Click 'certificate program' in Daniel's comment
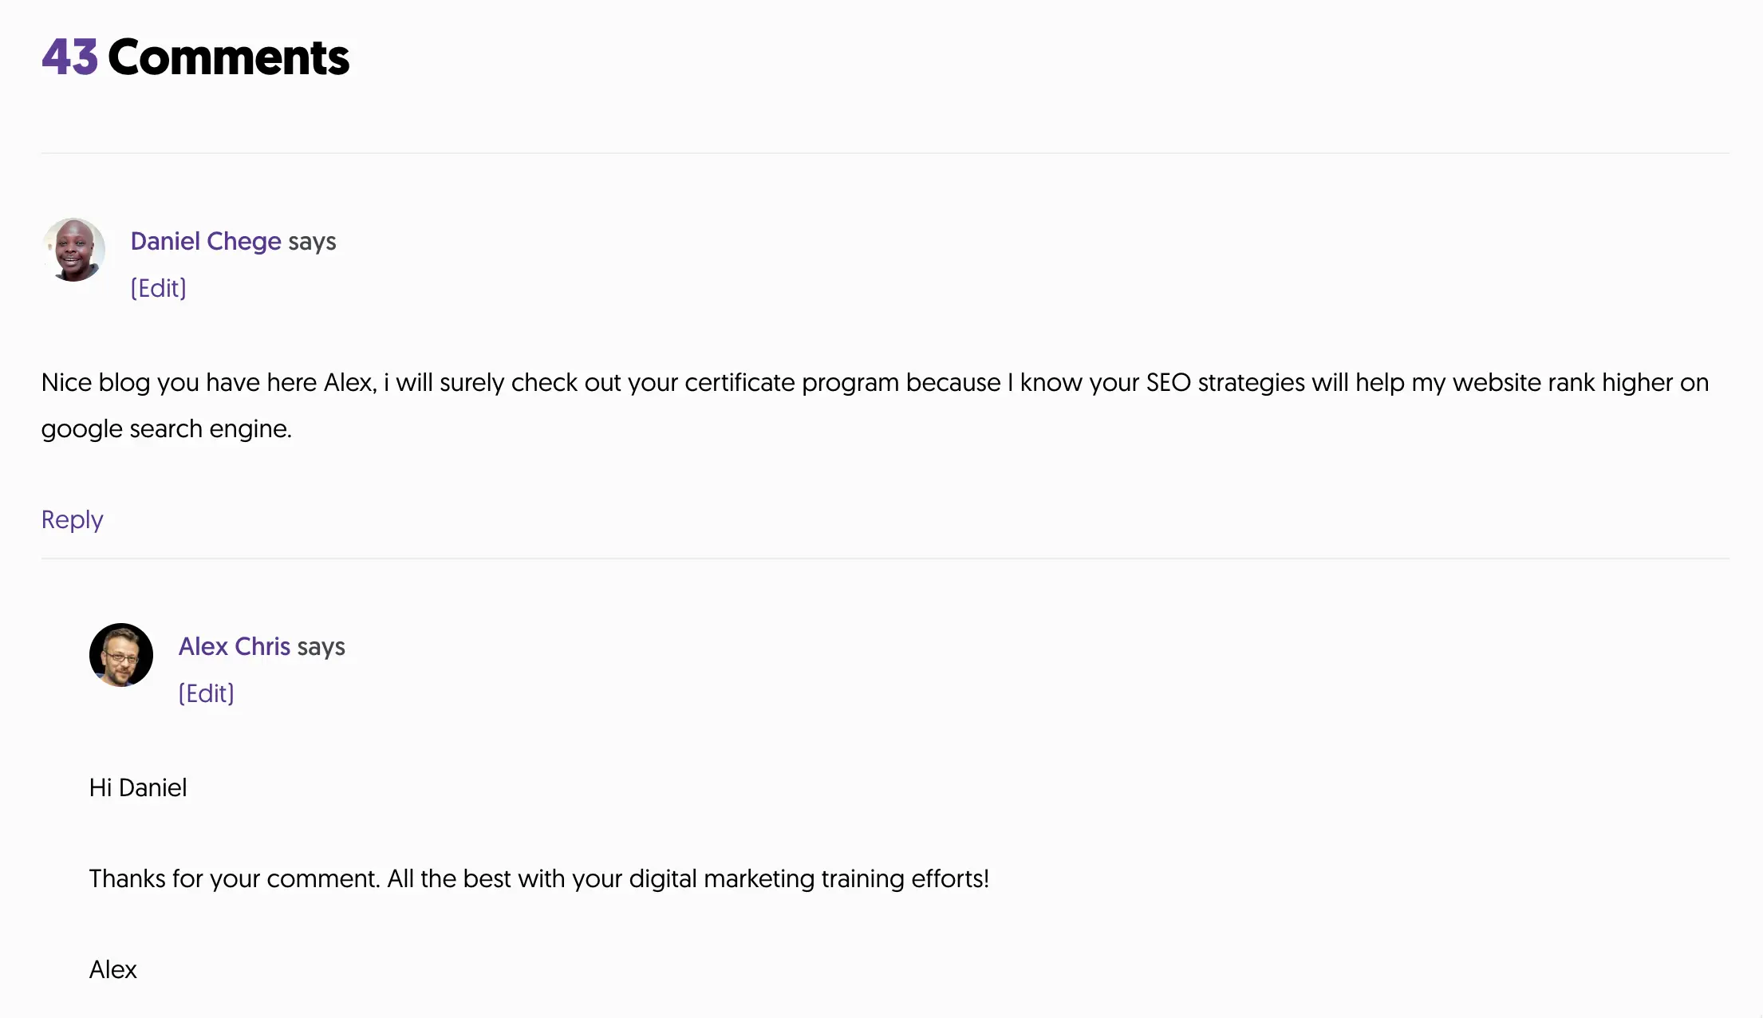The image size is (1763, 1018). [792, 383]
